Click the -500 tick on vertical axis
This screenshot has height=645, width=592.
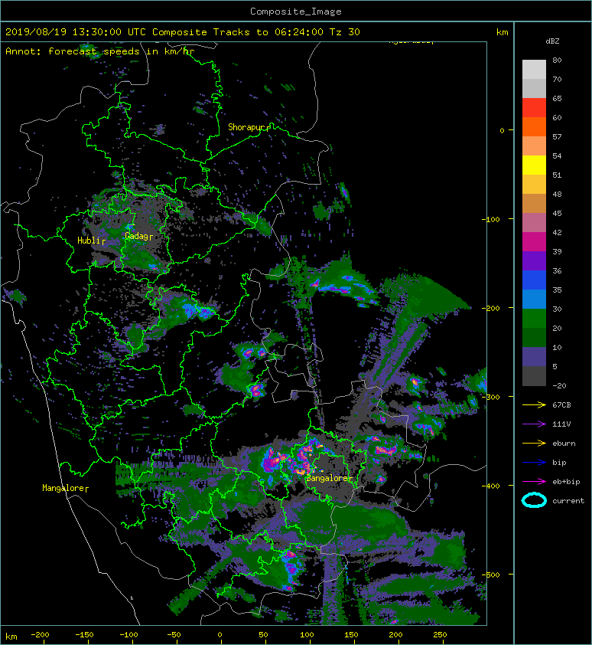point(491,575)
